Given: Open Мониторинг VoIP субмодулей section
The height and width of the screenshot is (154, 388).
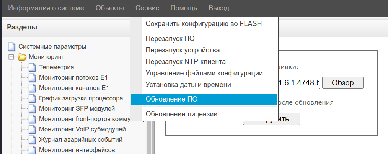Looking at the screenshot, I should pos(82,129).
